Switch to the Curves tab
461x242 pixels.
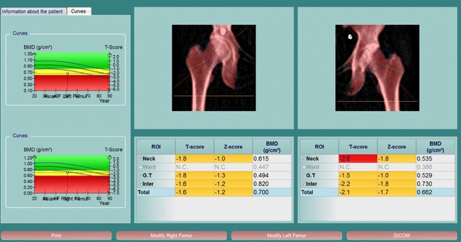pyautogui.click(x=79, y=11)
